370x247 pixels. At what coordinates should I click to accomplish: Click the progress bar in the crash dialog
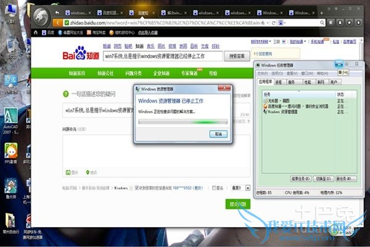[x=183, y=122]
